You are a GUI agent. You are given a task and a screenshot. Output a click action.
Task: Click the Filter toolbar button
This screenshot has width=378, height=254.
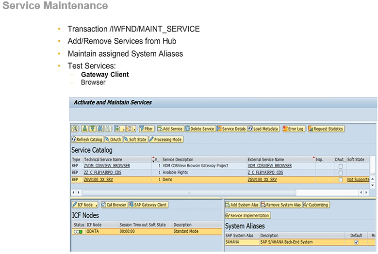(x=147, y=129)
